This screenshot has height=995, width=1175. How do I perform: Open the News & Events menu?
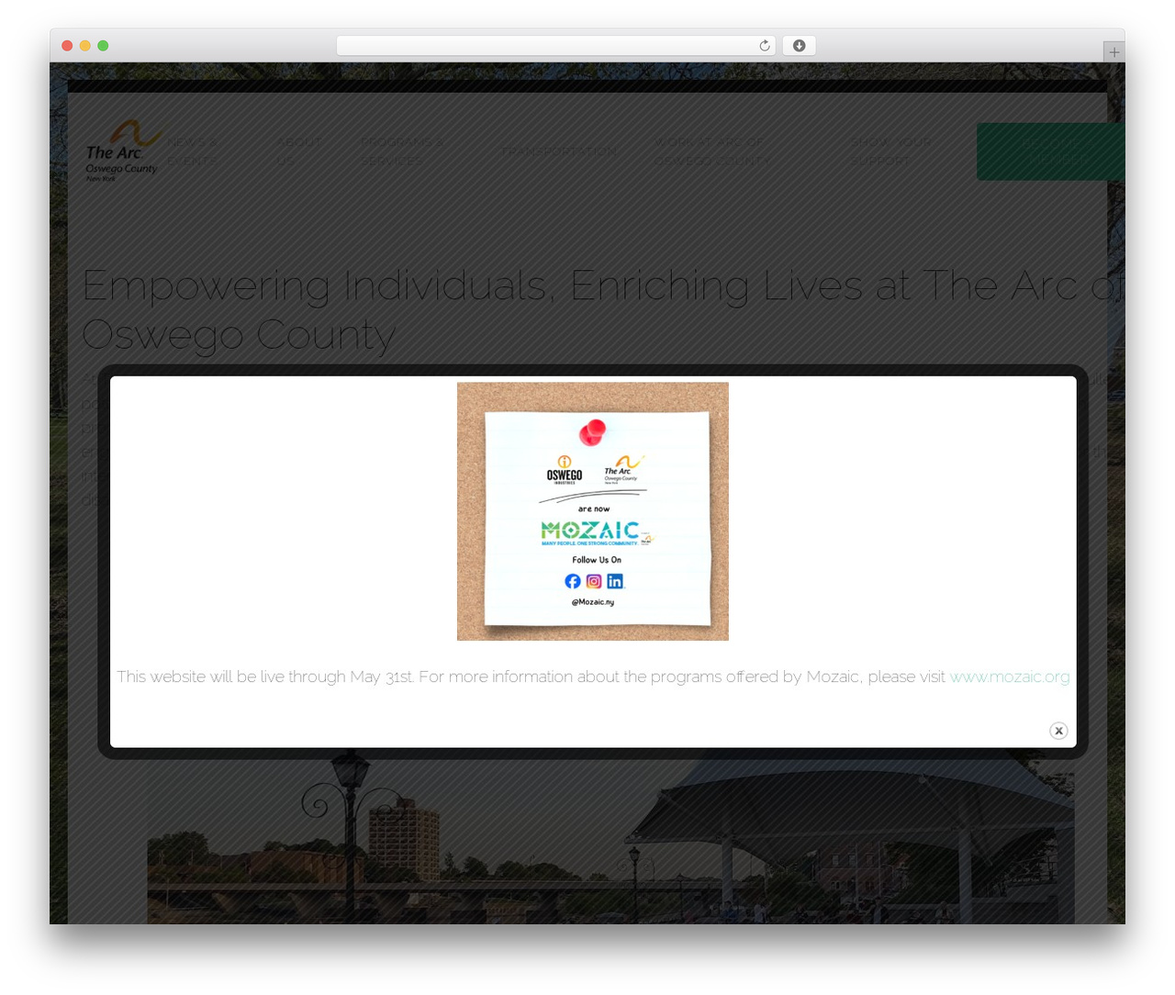tap(193, 151)
